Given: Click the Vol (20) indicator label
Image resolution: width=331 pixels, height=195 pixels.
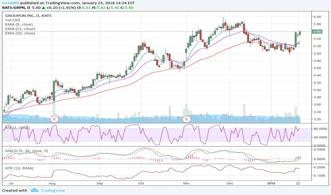Looking at the screenshot, I should point(12,20).
